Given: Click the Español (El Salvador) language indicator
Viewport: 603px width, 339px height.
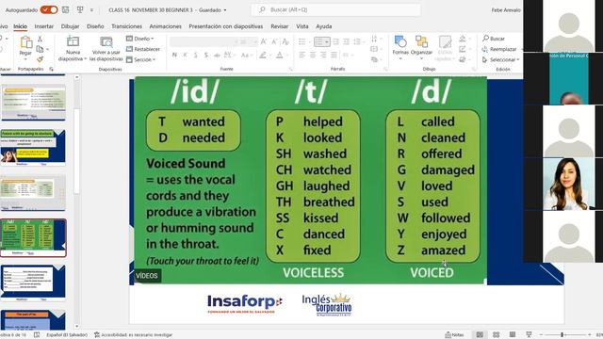Looking at the screenshot, I should 67,335.
